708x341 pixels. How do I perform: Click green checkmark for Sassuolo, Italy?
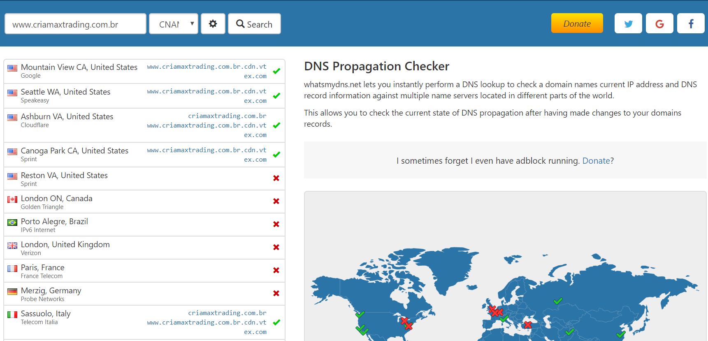coord(276,322)
